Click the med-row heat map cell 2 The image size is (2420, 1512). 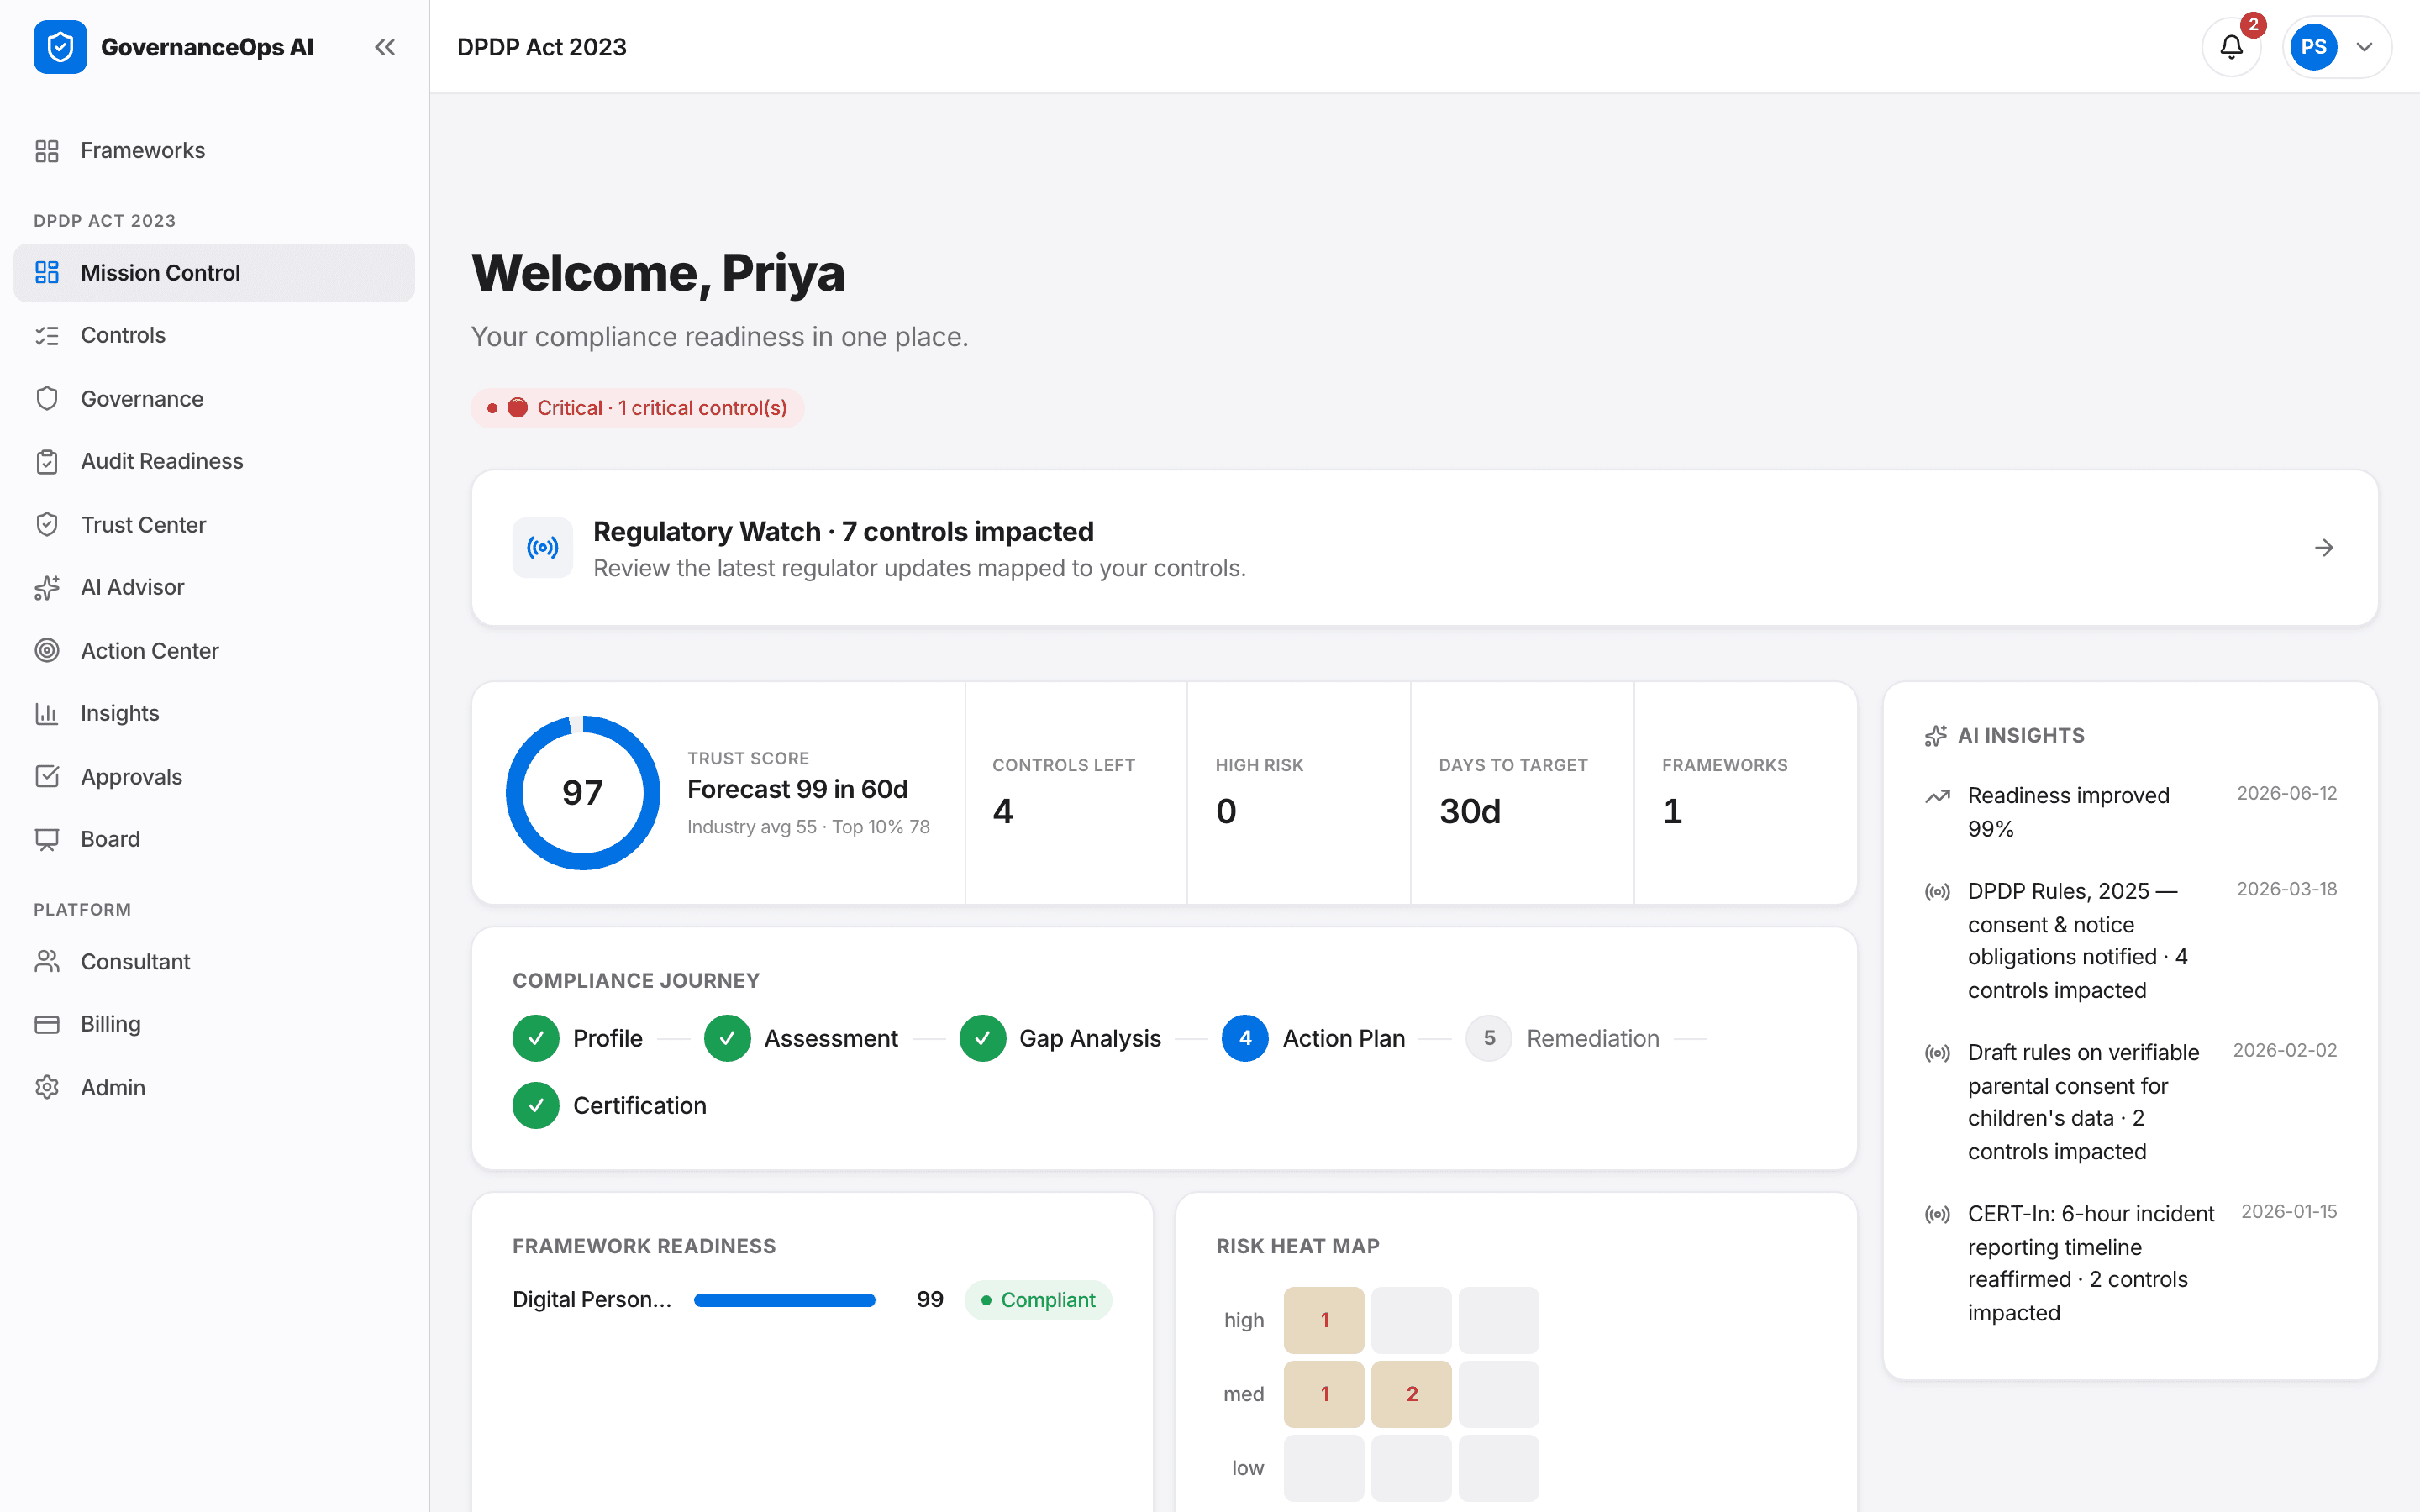point(1411,1394)
